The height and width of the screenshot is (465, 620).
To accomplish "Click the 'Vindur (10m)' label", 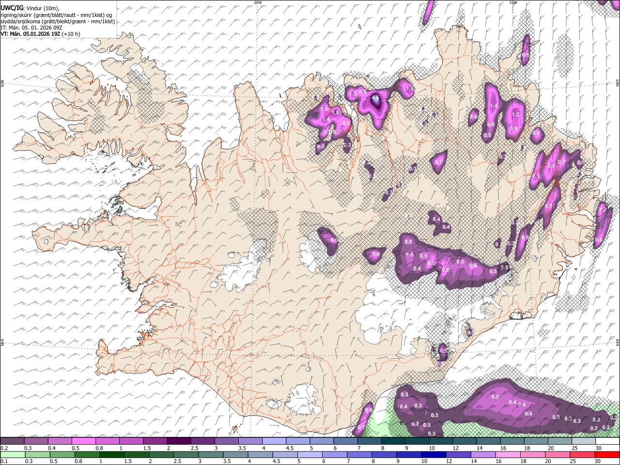I will [43, 8].
